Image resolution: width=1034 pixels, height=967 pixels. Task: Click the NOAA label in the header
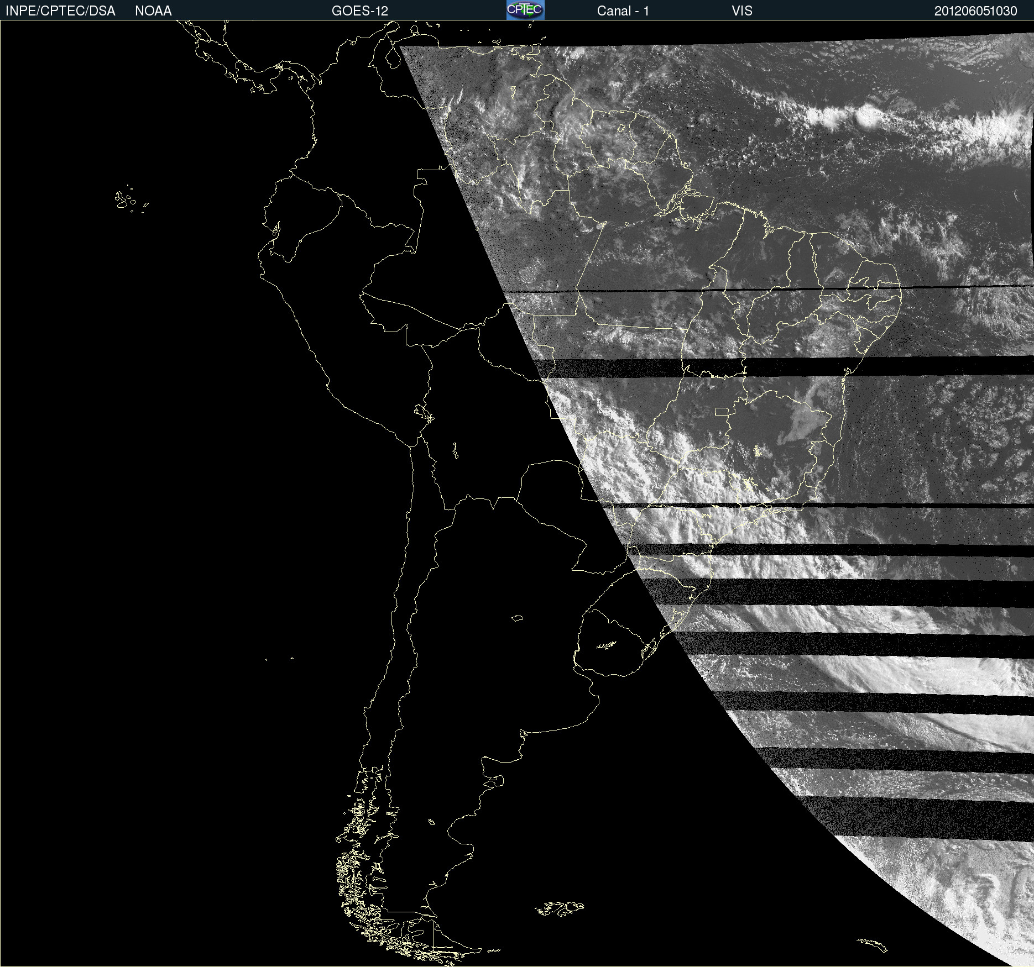coord(153,11)
